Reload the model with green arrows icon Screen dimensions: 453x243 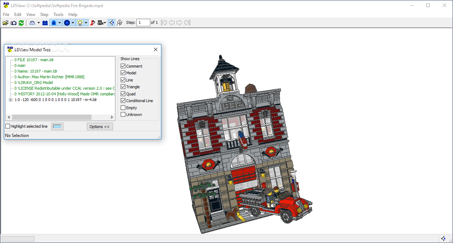point(21,23)
